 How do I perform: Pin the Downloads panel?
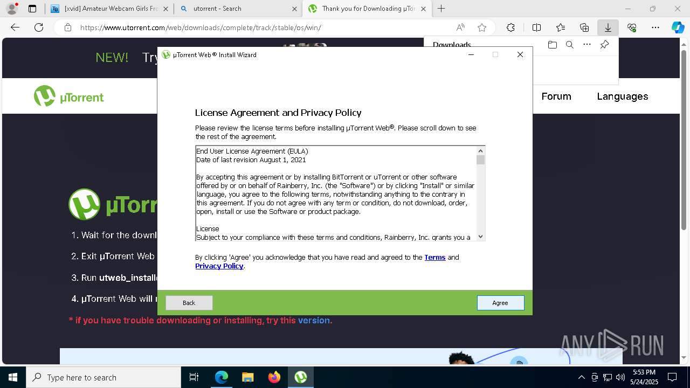pos(604,45)
